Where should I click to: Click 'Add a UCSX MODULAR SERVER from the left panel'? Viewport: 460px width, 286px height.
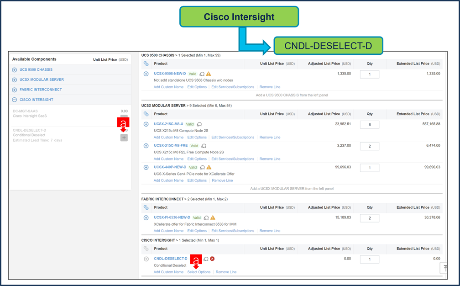point(292,189)
